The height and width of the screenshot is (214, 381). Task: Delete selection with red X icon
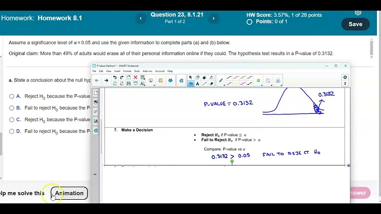click(x=135, y=77)
